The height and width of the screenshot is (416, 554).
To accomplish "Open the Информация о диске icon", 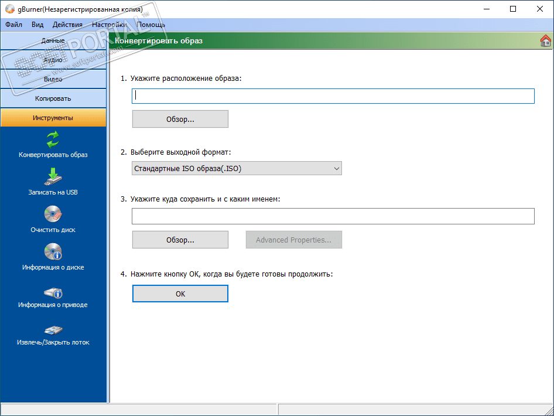I will pyautogui.click(x=53, y=251).
